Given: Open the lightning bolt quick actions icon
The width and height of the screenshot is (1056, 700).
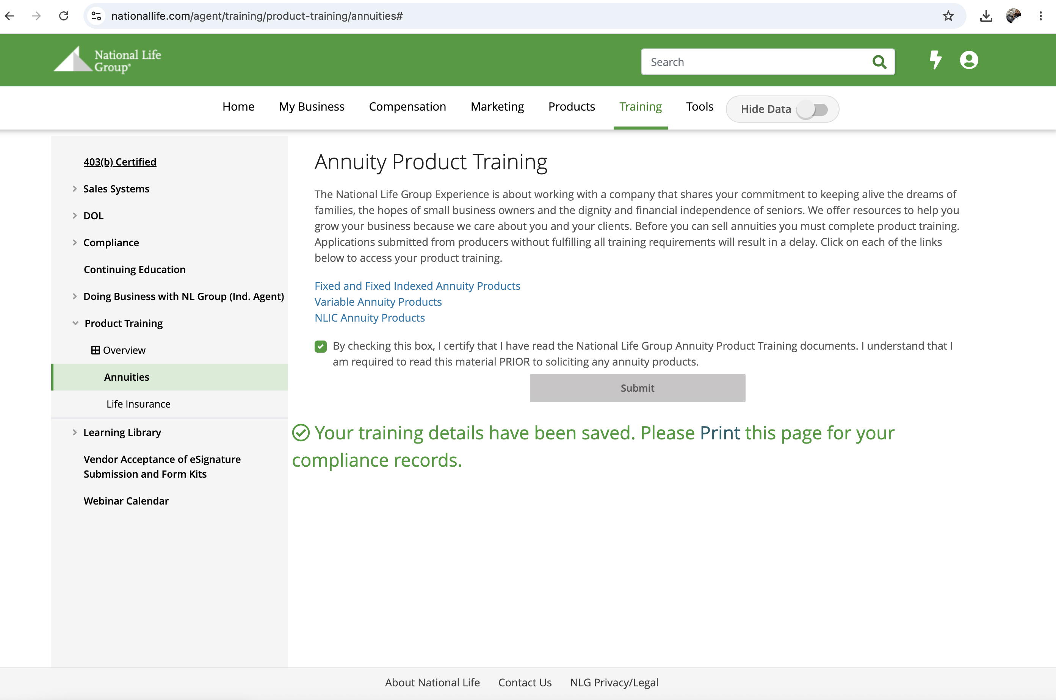Looking at the screenshot, I should point(935,60).
